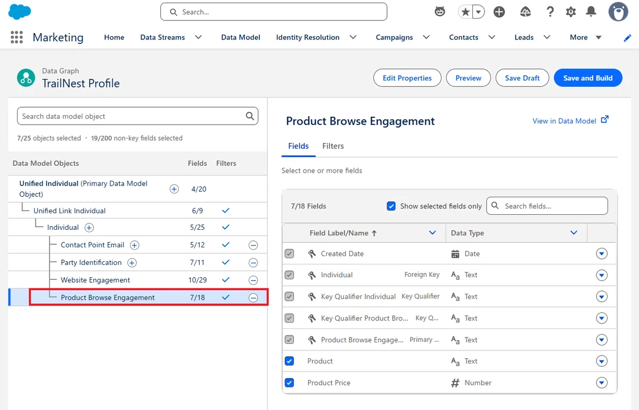Switch to the Filters tab

(333, 146)
